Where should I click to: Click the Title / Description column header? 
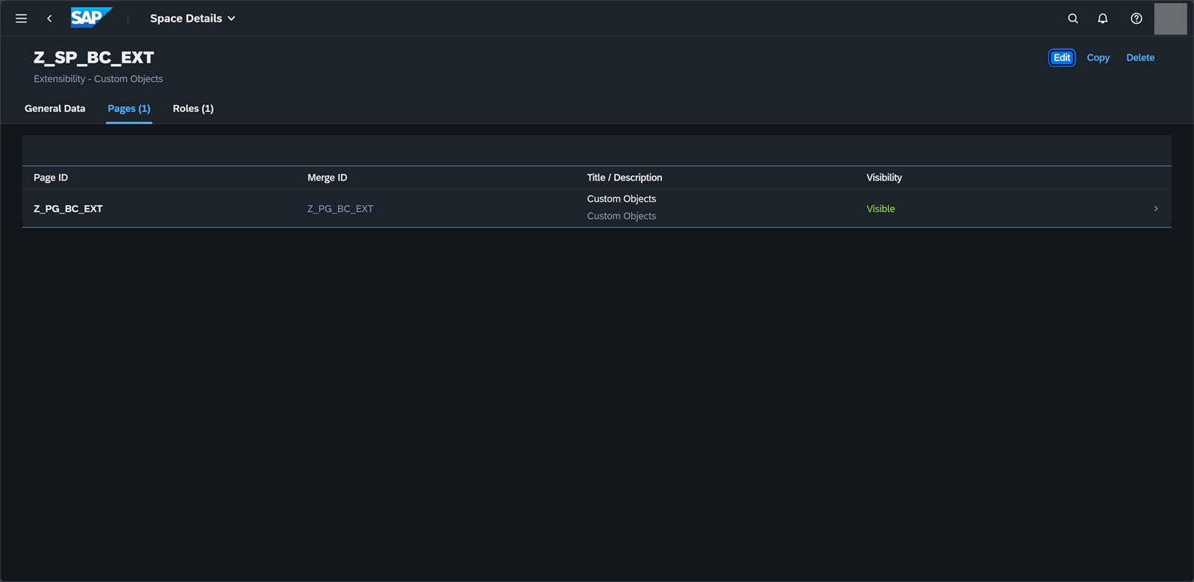(625, 178)
